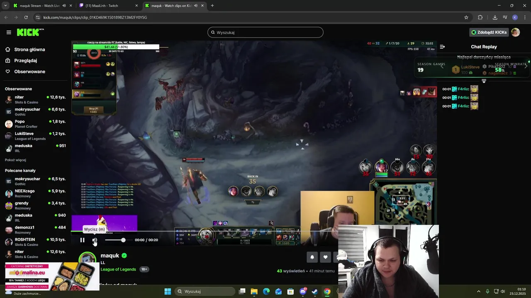Viewport: 531px width, 298px height.
Task: Toggle notification bell for maquk
Action: pos(312,257)
